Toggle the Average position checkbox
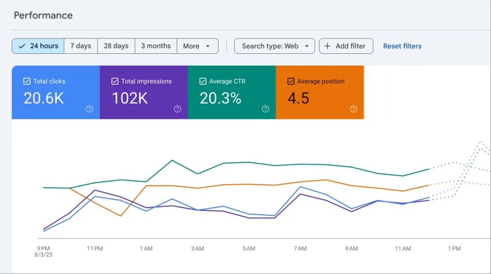 (291, 81)
